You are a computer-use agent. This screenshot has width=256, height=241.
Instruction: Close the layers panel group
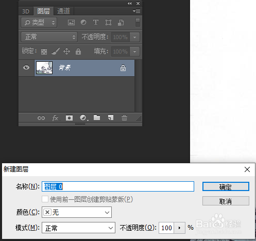click(x=138, y=4)
